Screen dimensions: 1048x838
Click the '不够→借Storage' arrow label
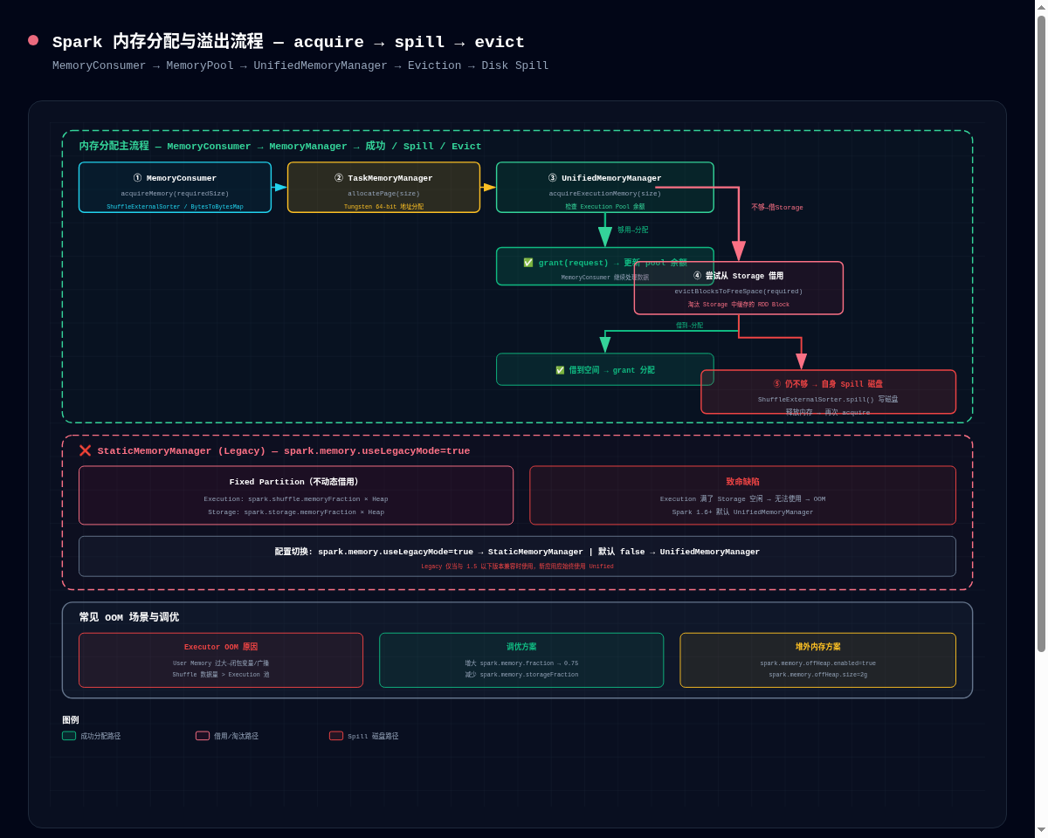coord(777,208)
